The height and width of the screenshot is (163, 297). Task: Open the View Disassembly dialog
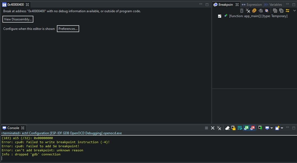(x=18, y=19)
